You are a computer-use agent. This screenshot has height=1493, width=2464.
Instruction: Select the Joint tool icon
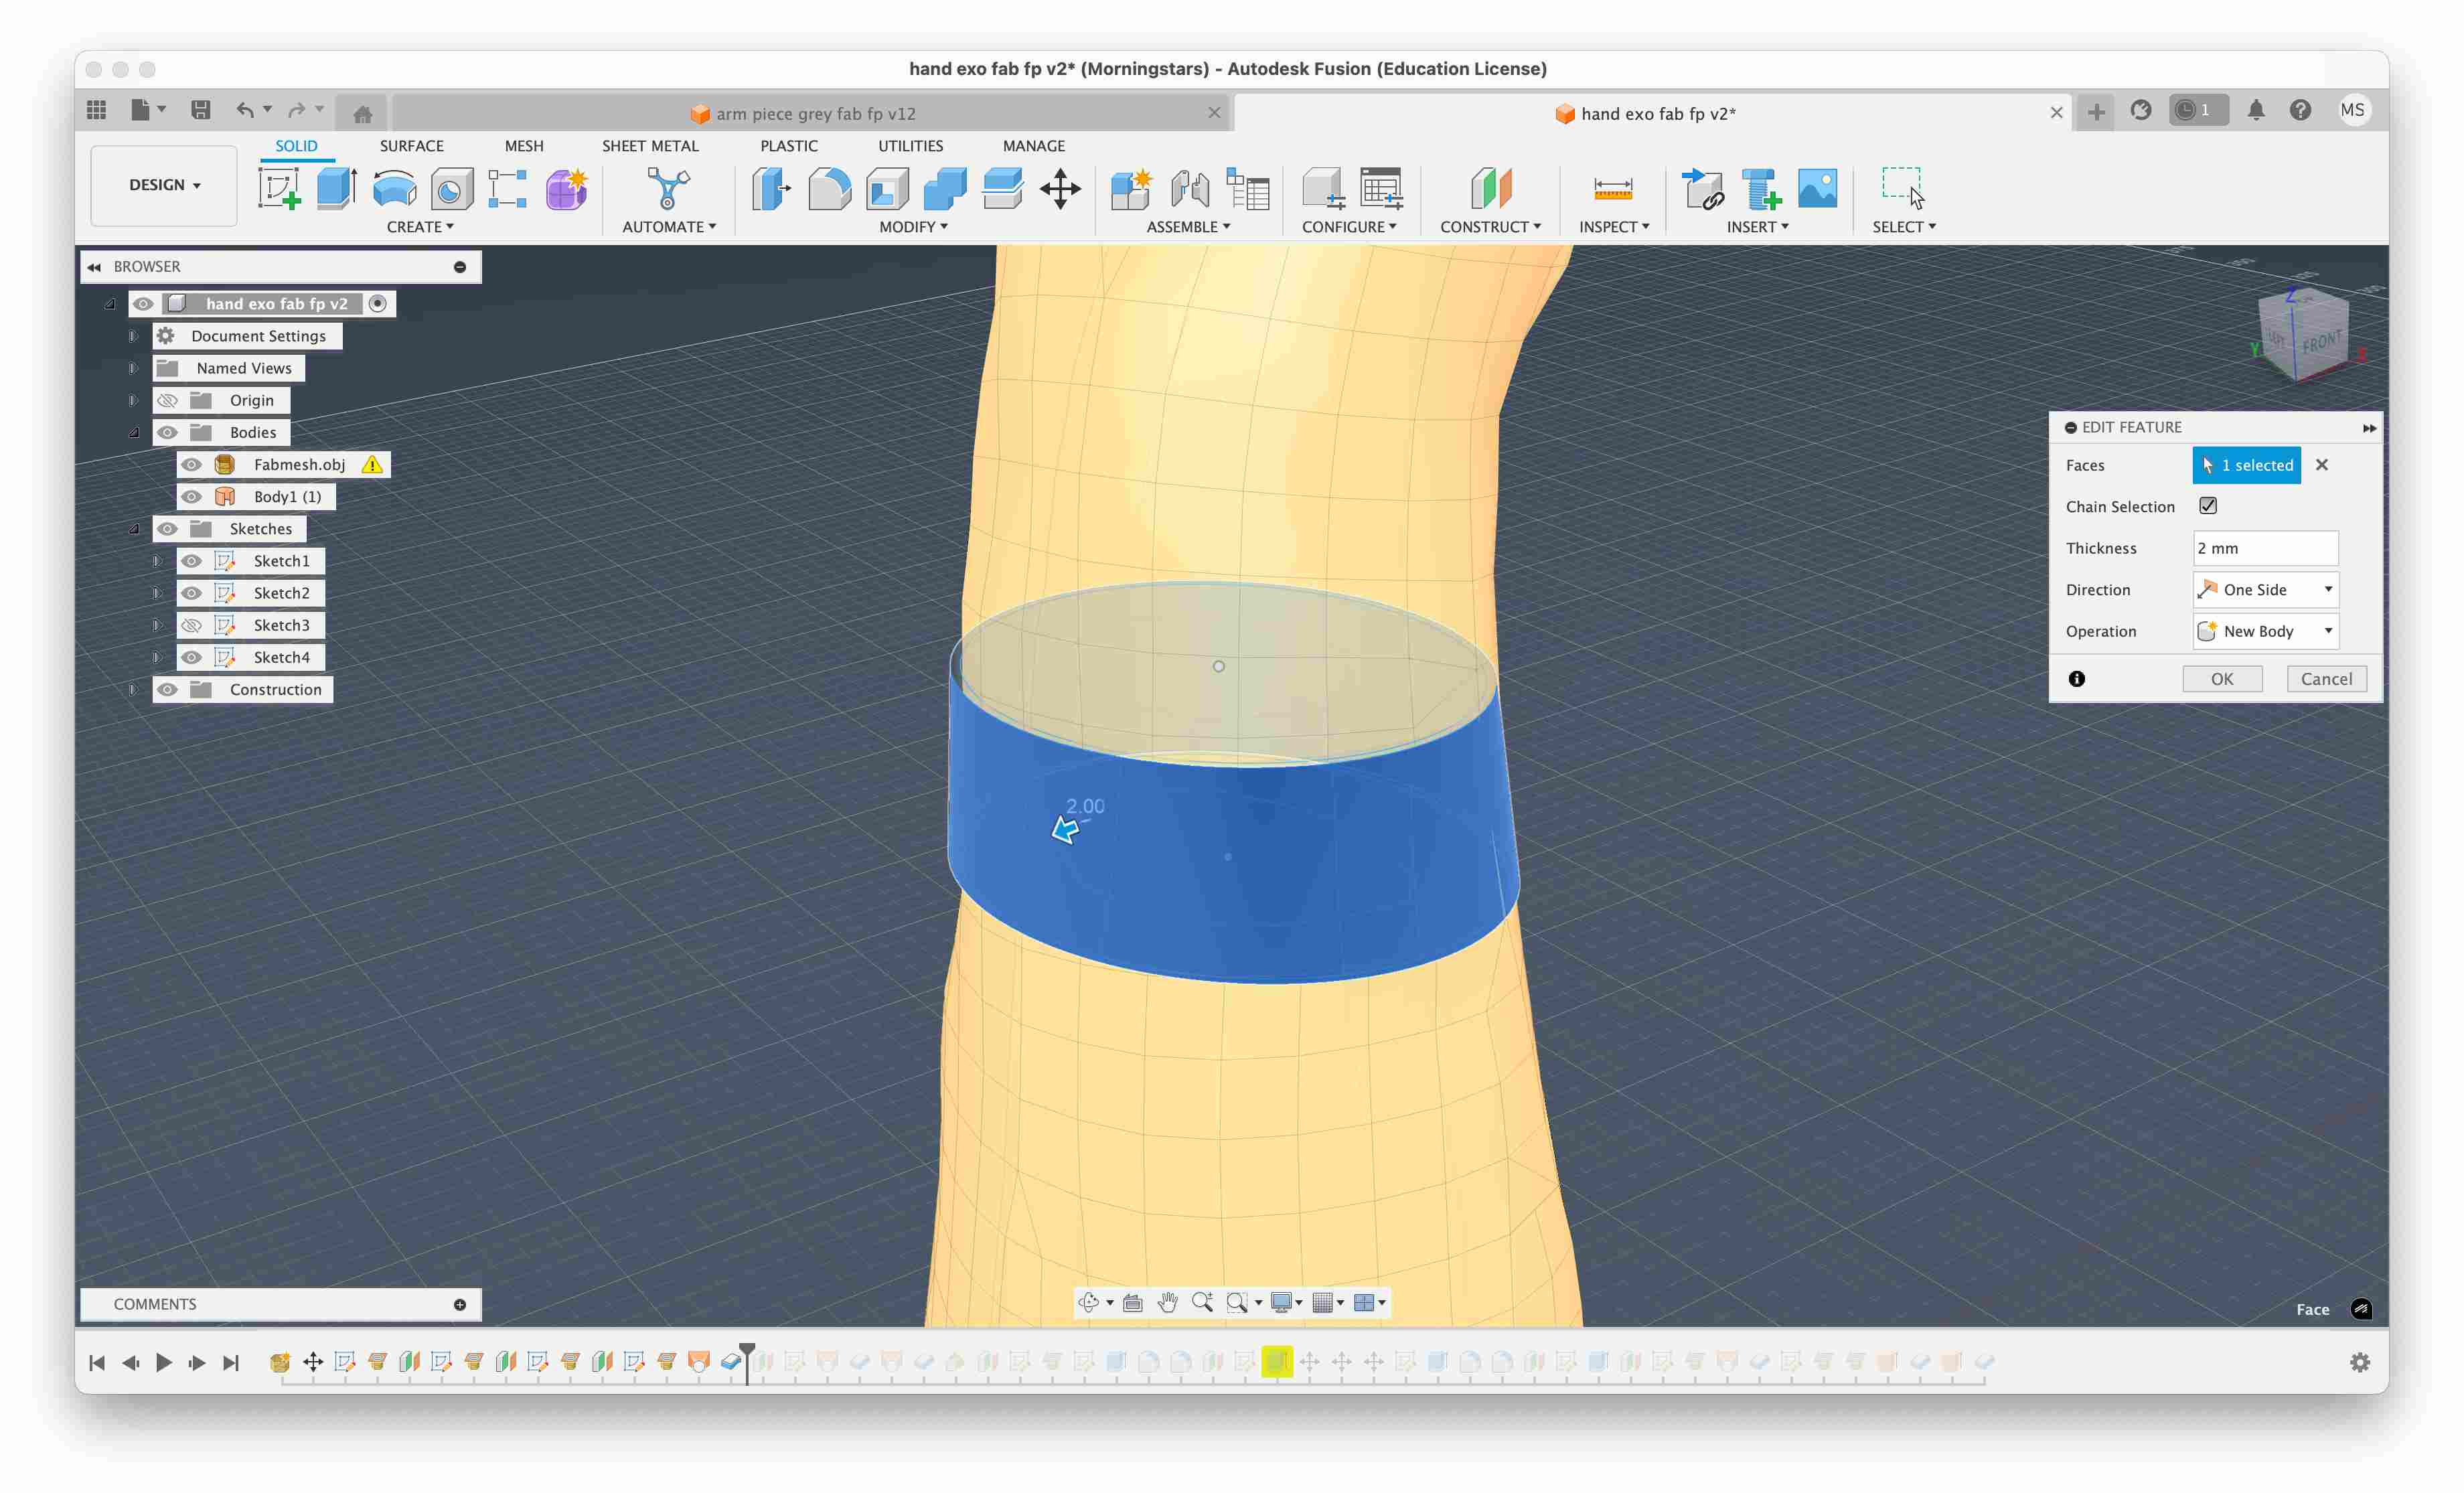(1190, 188)
